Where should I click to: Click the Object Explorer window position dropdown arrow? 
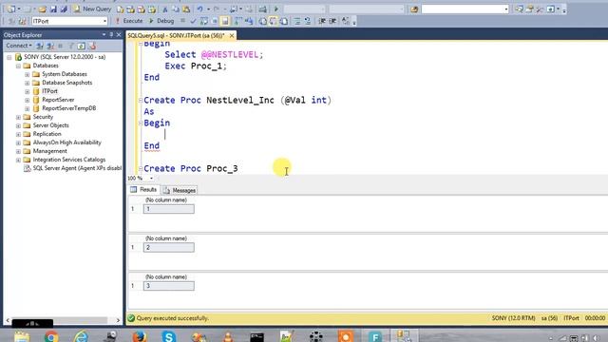[104, 34]
